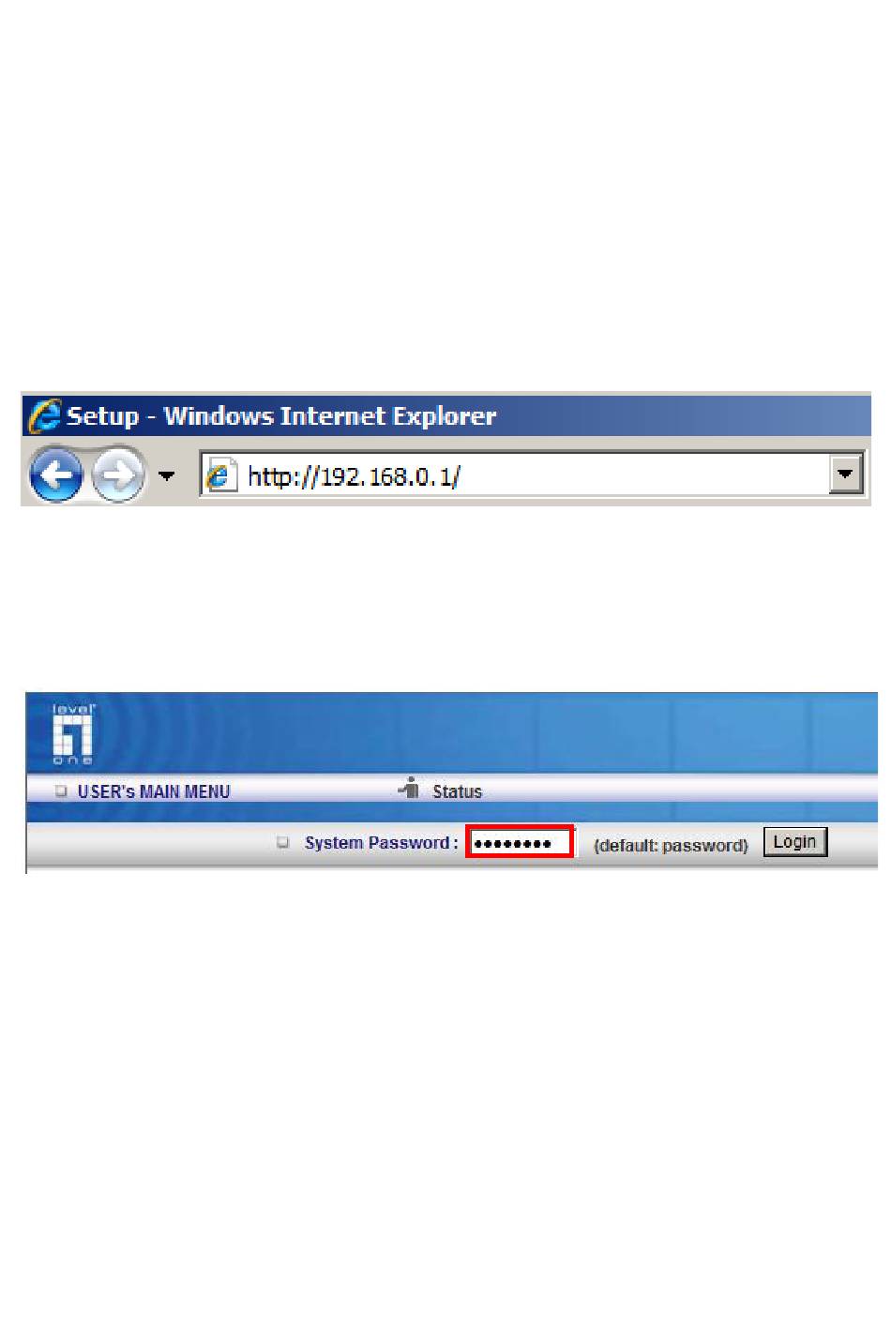This screenshot has width=891, height=1325.
Task: Click the browser Forward arrow button
Action: click(118, 475)
